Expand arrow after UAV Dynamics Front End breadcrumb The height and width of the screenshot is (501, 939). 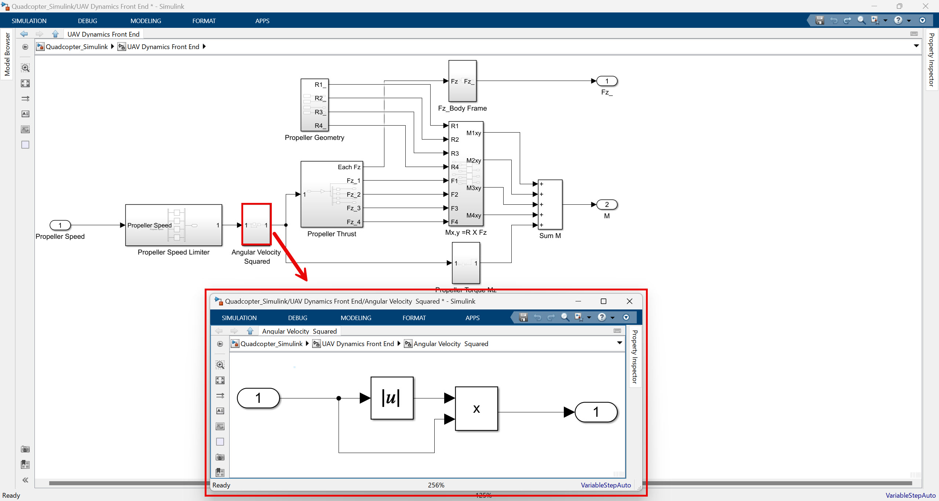[x=204, y=47]
